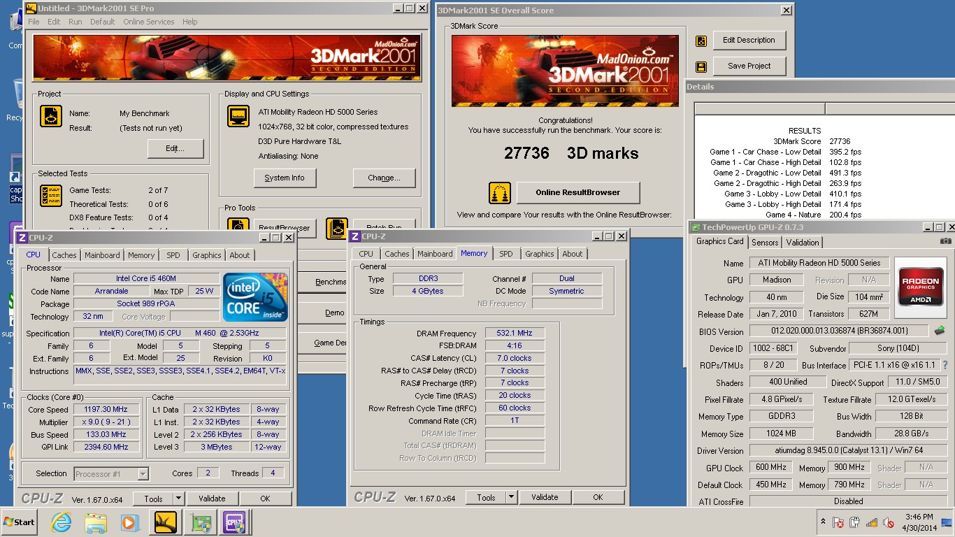Click OK in CPU-Z Memory window
Viewport: 955px width, 537px height.
pyautogui.click(x=598, y=497)
